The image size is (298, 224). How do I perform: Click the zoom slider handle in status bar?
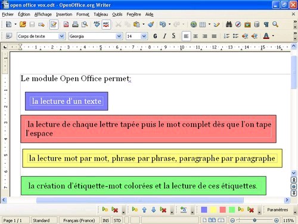(x=254, y=220)
